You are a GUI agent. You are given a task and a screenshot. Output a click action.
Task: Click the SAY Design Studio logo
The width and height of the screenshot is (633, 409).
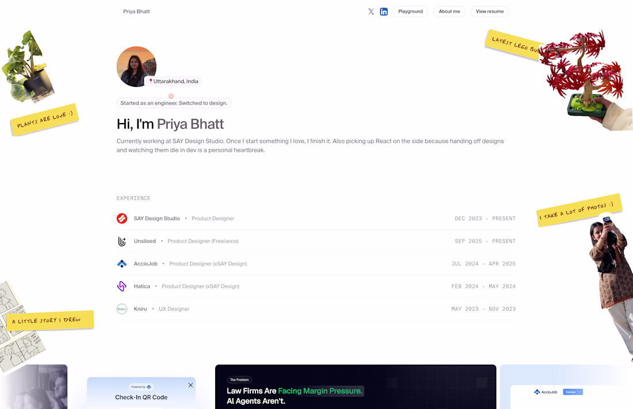click(x=122, y=219)
